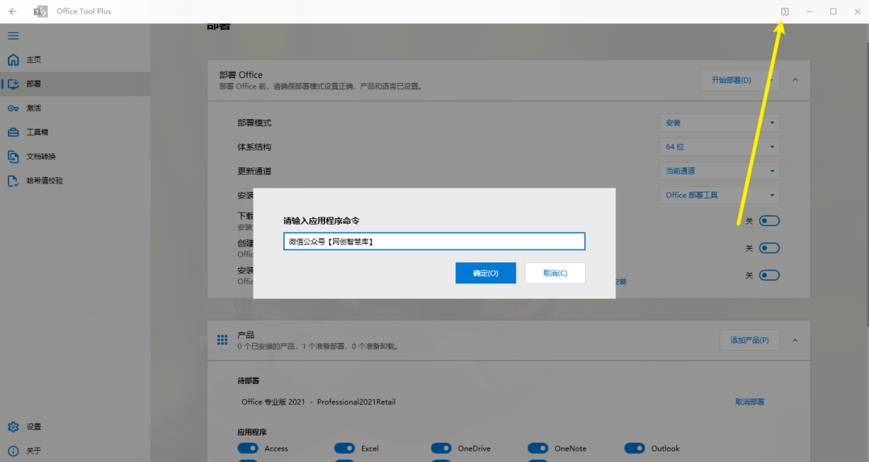Click inside the application command input field

pyautogui.click(x=434, y=241)
